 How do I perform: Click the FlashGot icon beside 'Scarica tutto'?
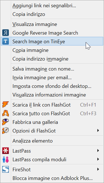pos(6,113)
